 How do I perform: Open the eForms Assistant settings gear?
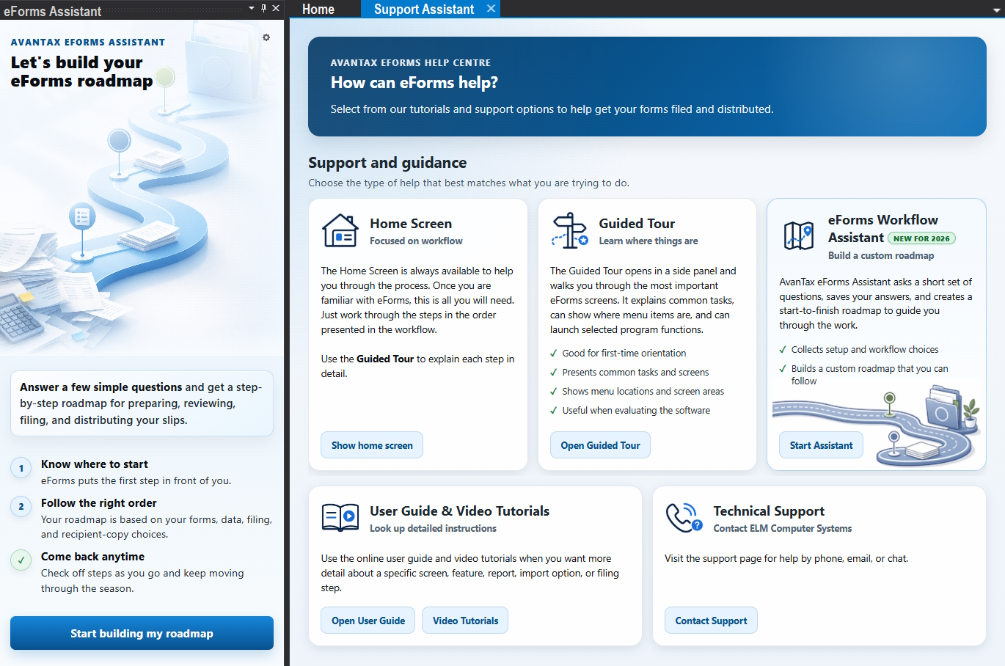tap(266, 37)
